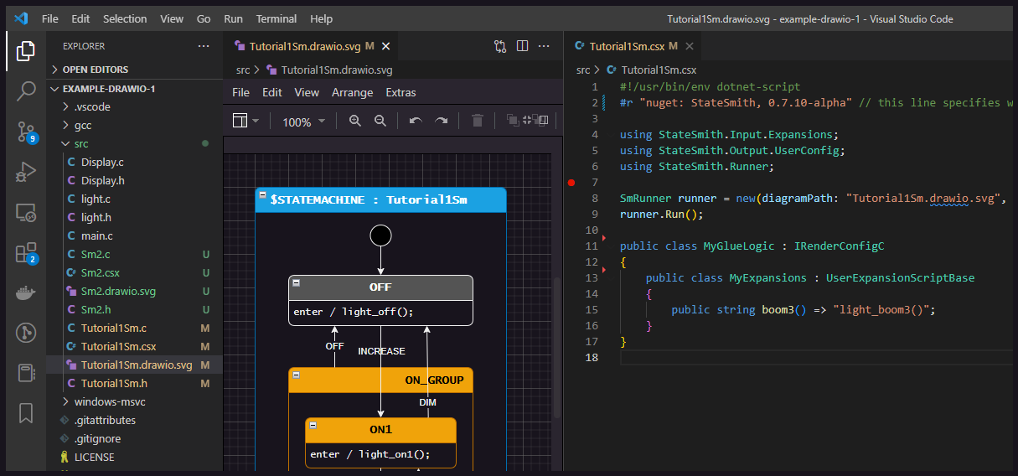The image size is (1018, 476).
Task: Open the drawio View menu
Action: tap(307, 92)
